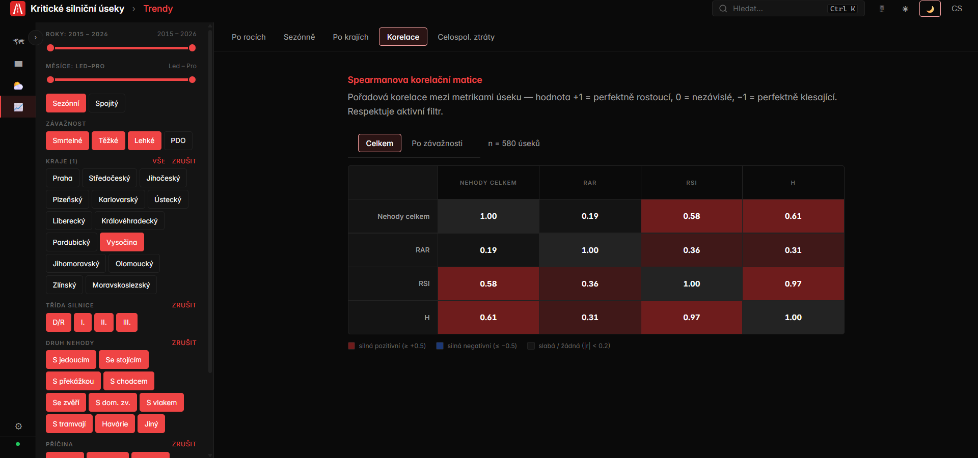Switch to light theme sun icon

click(905, 9)
